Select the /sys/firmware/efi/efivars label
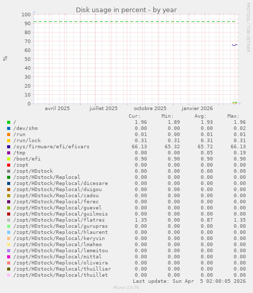The height and width of the screenshot is (293, 253). coord(51,147)
